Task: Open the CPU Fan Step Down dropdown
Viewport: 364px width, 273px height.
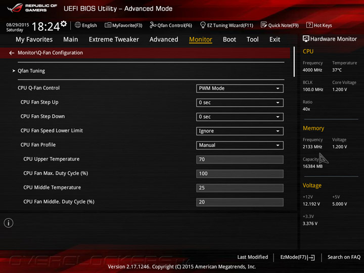Action: pos(240,117)
